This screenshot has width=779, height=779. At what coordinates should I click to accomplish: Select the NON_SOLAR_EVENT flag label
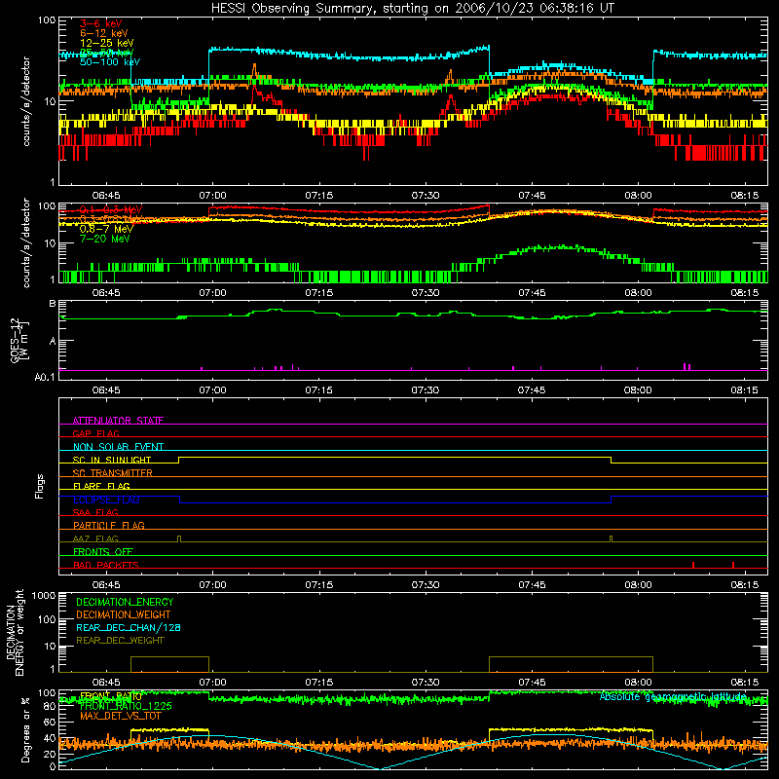pos(118,447)
